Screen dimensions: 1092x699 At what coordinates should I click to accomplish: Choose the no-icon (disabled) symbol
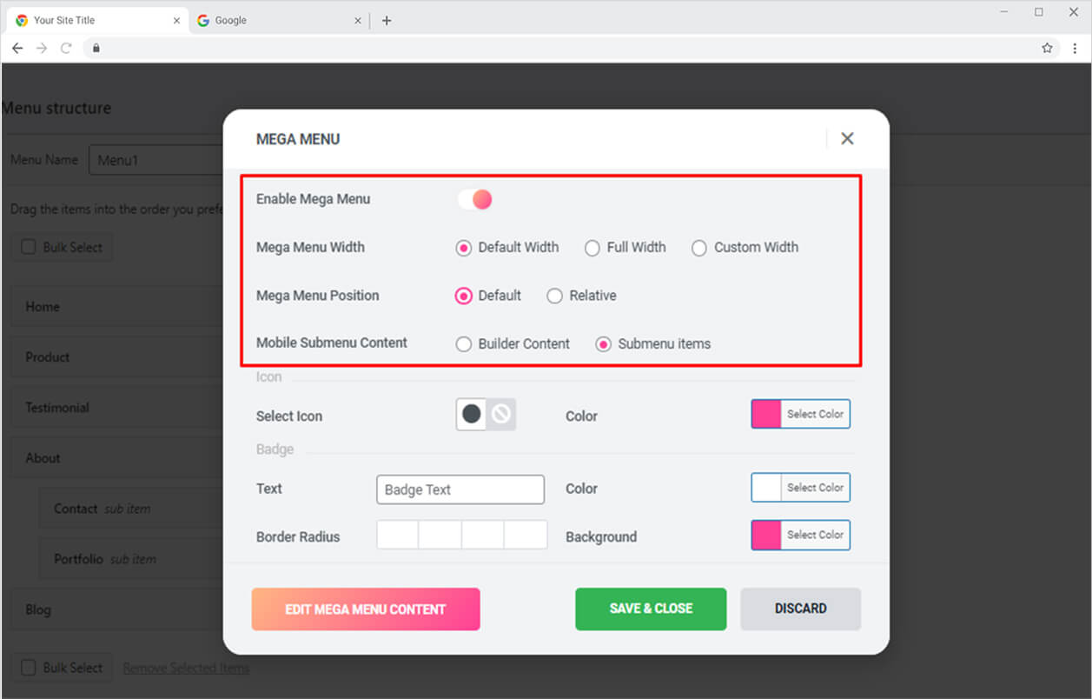click(x=501, y=415)
